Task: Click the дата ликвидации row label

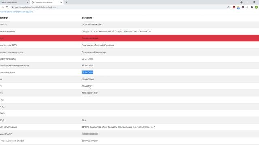Action: point(7,72)
